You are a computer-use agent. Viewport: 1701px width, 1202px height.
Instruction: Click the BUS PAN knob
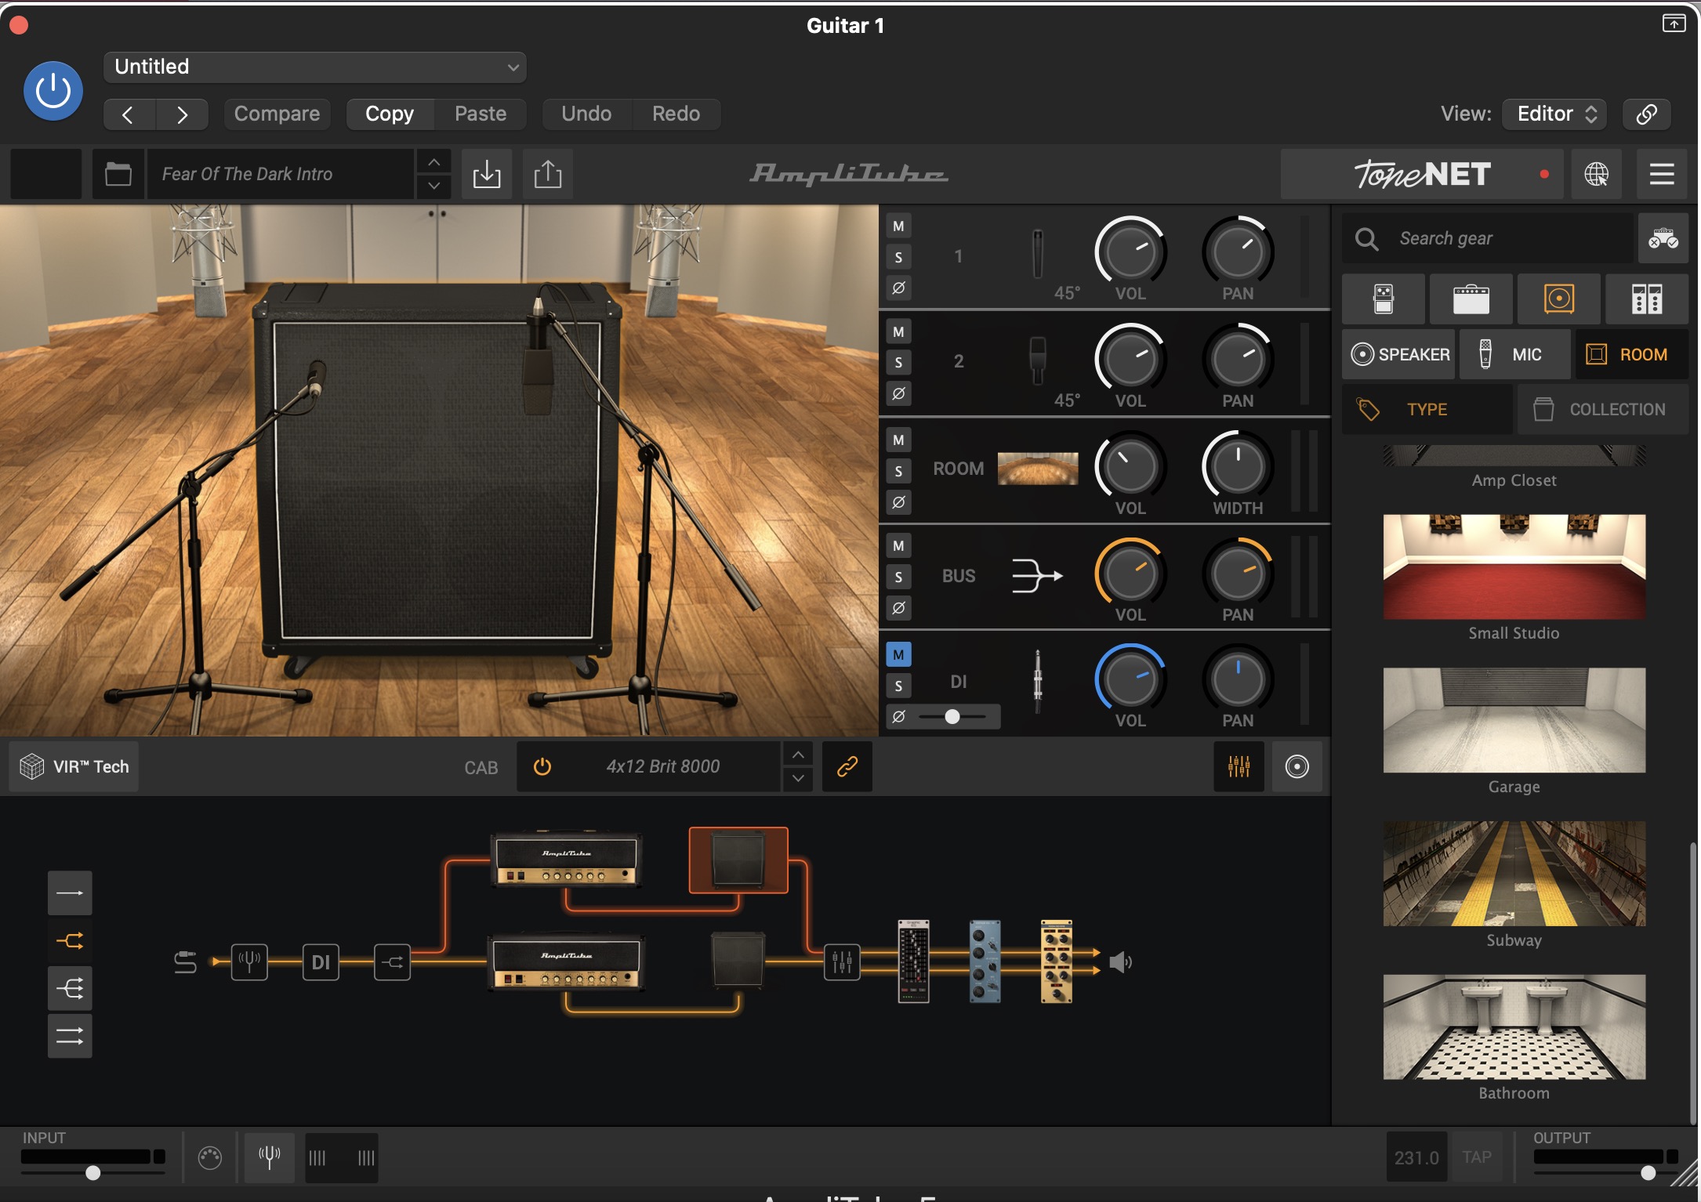pos(1238,574)
